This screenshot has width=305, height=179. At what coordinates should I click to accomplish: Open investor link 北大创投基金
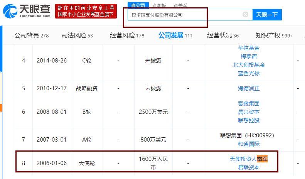[249, 65]
